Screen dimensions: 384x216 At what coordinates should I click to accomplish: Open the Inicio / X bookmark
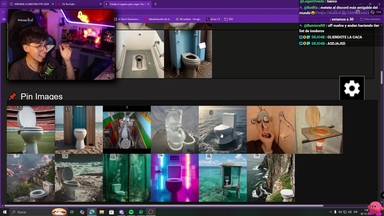click(x=213, y=19)
